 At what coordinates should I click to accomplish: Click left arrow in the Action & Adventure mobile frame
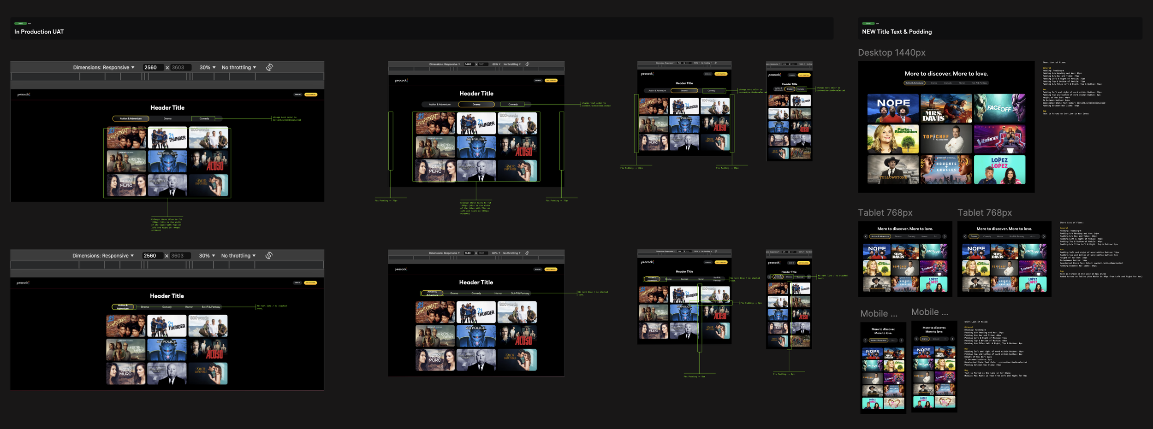(865, 341)
